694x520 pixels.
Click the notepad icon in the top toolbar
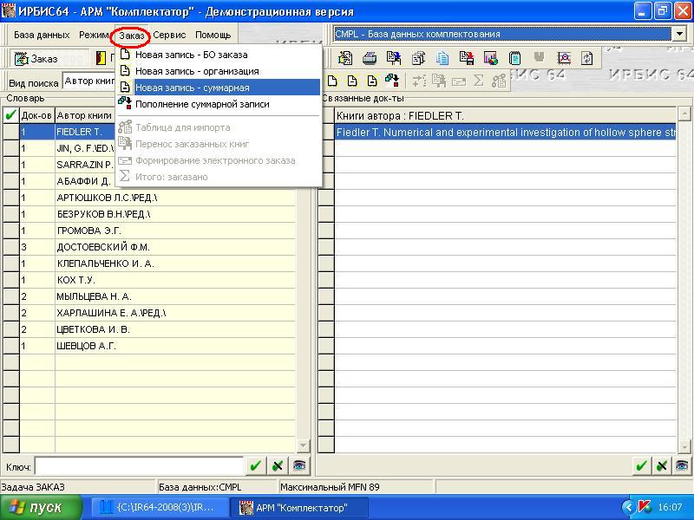[x=515, y=59]
